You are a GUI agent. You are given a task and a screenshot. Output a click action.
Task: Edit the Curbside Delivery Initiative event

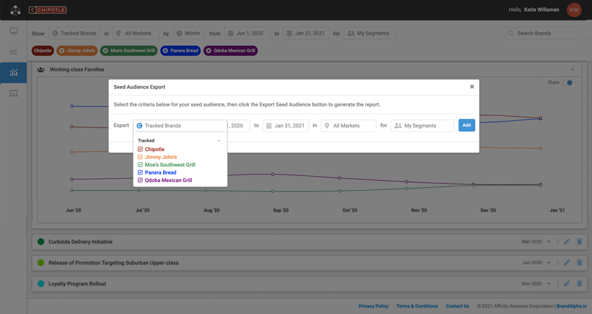(567, 242)
